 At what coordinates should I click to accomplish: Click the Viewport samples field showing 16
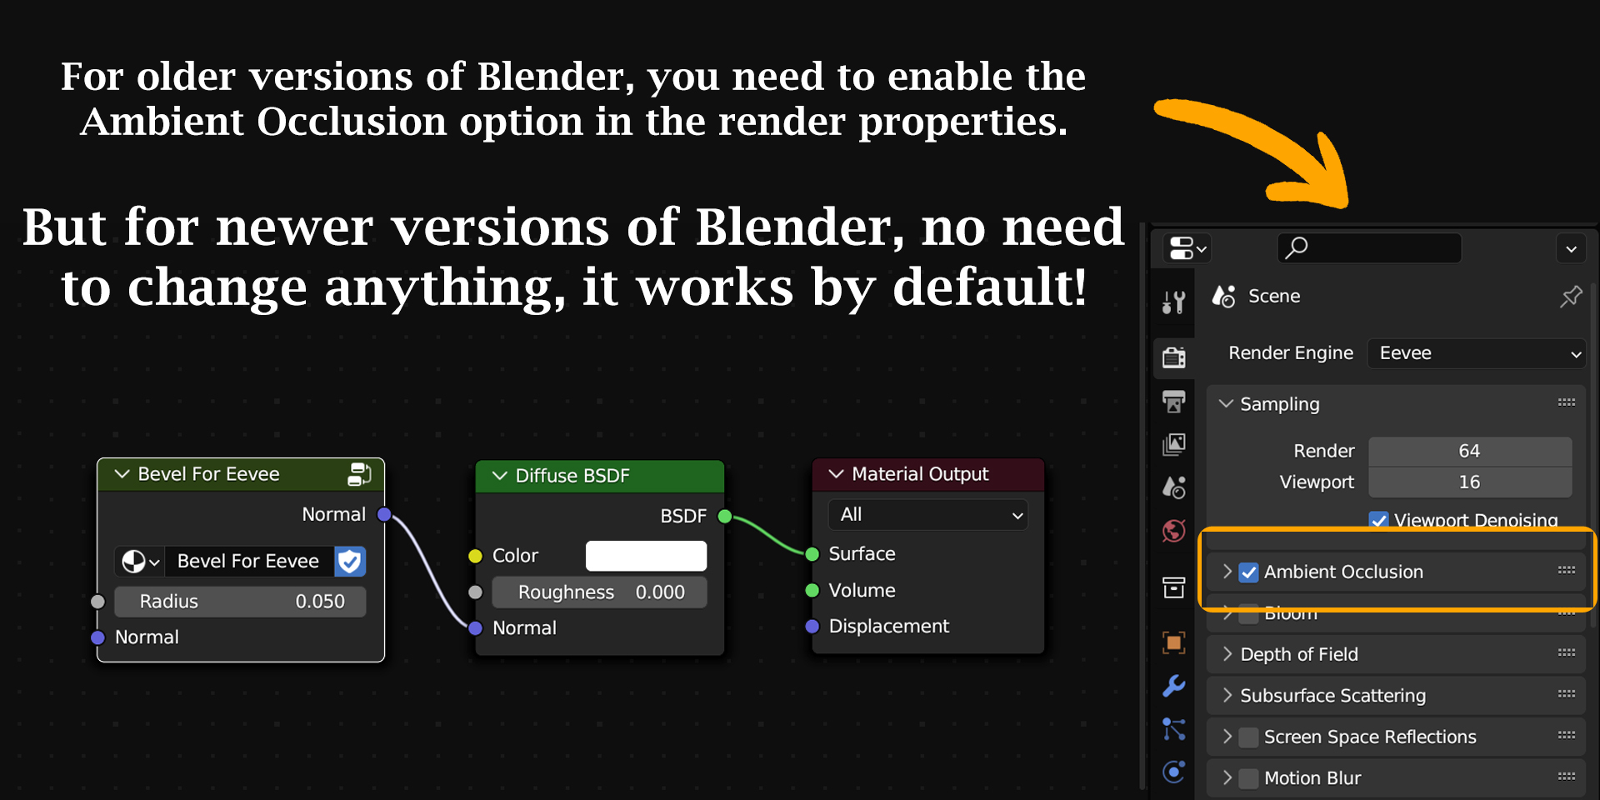click(x=1470, y=482)
